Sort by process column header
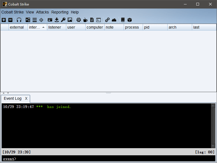This screenshot has height=163, width=217. tap(133, 27)
